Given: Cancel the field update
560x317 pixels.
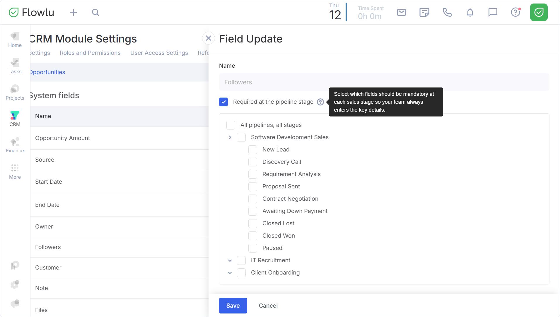Looking at the screenshot, I should point(268,306).
